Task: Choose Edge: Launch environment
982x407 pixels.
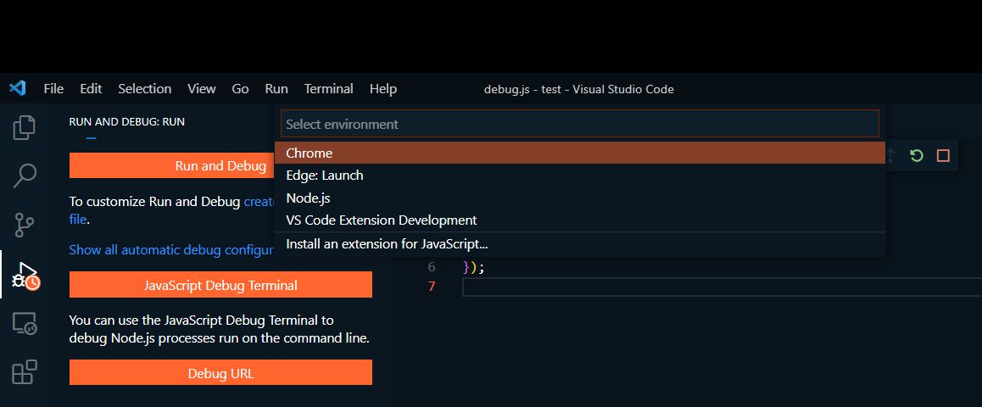Action: (580, 176)
